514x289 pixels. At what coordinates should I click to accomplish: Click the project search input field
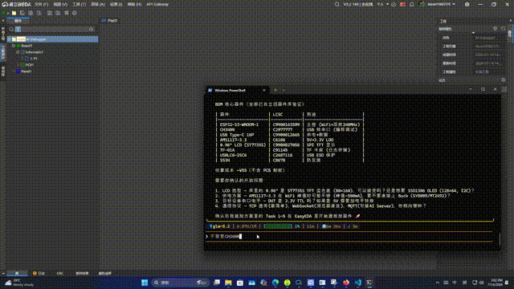54,29
